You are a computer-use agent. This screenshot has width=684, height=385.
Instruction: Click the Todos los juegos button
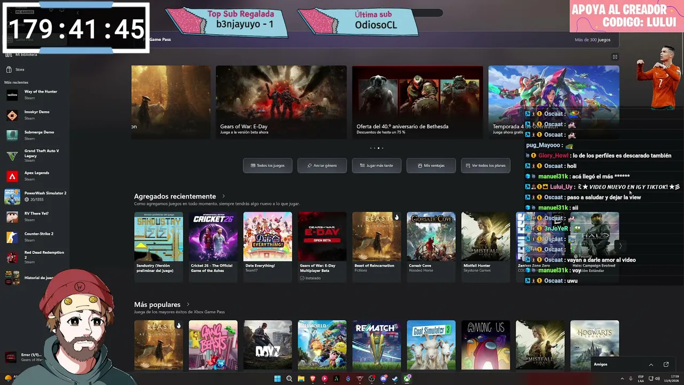[x=268, y=165]
